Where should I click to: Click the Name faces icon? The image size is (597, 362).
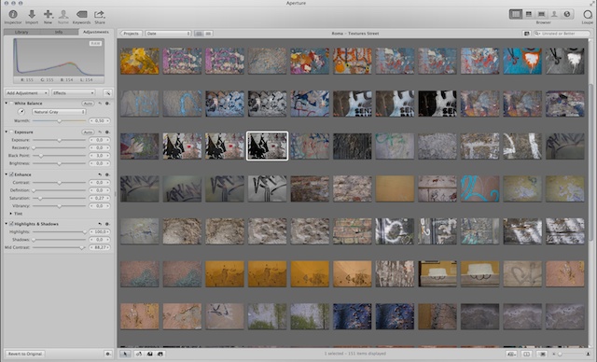point(63,15)
